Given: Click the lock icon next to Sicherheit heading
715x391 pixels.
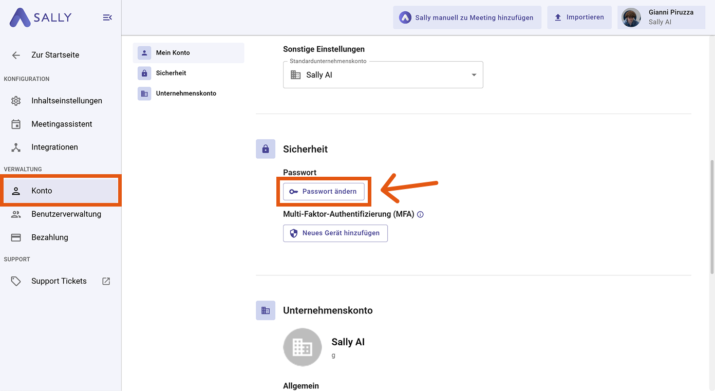Looking at the screenshot, I should tap(266, 149).
